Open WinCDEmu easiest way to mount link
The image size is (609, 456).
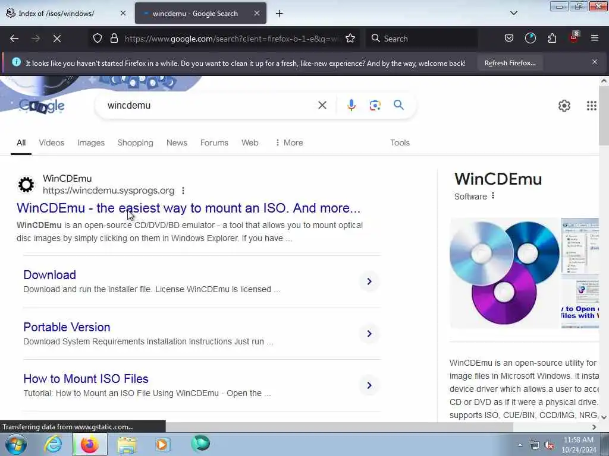click(189, 208)
